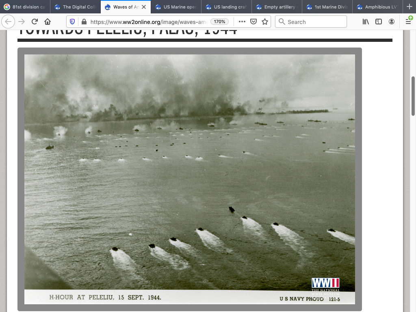Image resolution: width=416 pixels, height=312 pixels.
Task: Show site security lock details
Action: click(x=84, y=22)
